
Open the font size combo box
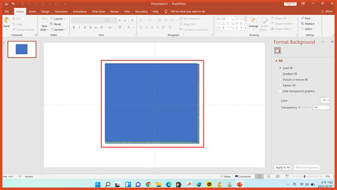tap(111, 20)
